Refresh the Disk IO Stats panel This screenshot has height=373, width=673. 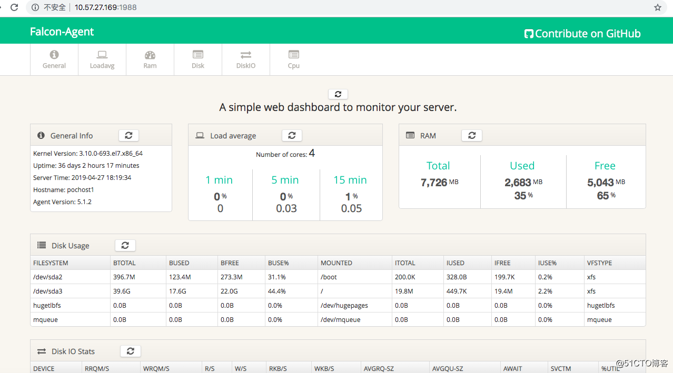click(x=131, y=351)
